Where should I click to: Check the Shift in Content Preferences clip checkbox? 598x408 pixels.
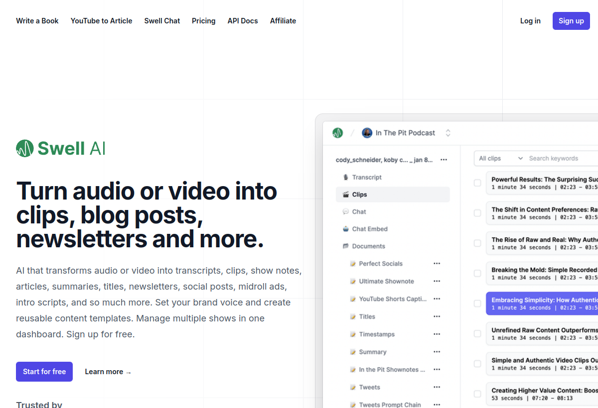pos(477,213)
